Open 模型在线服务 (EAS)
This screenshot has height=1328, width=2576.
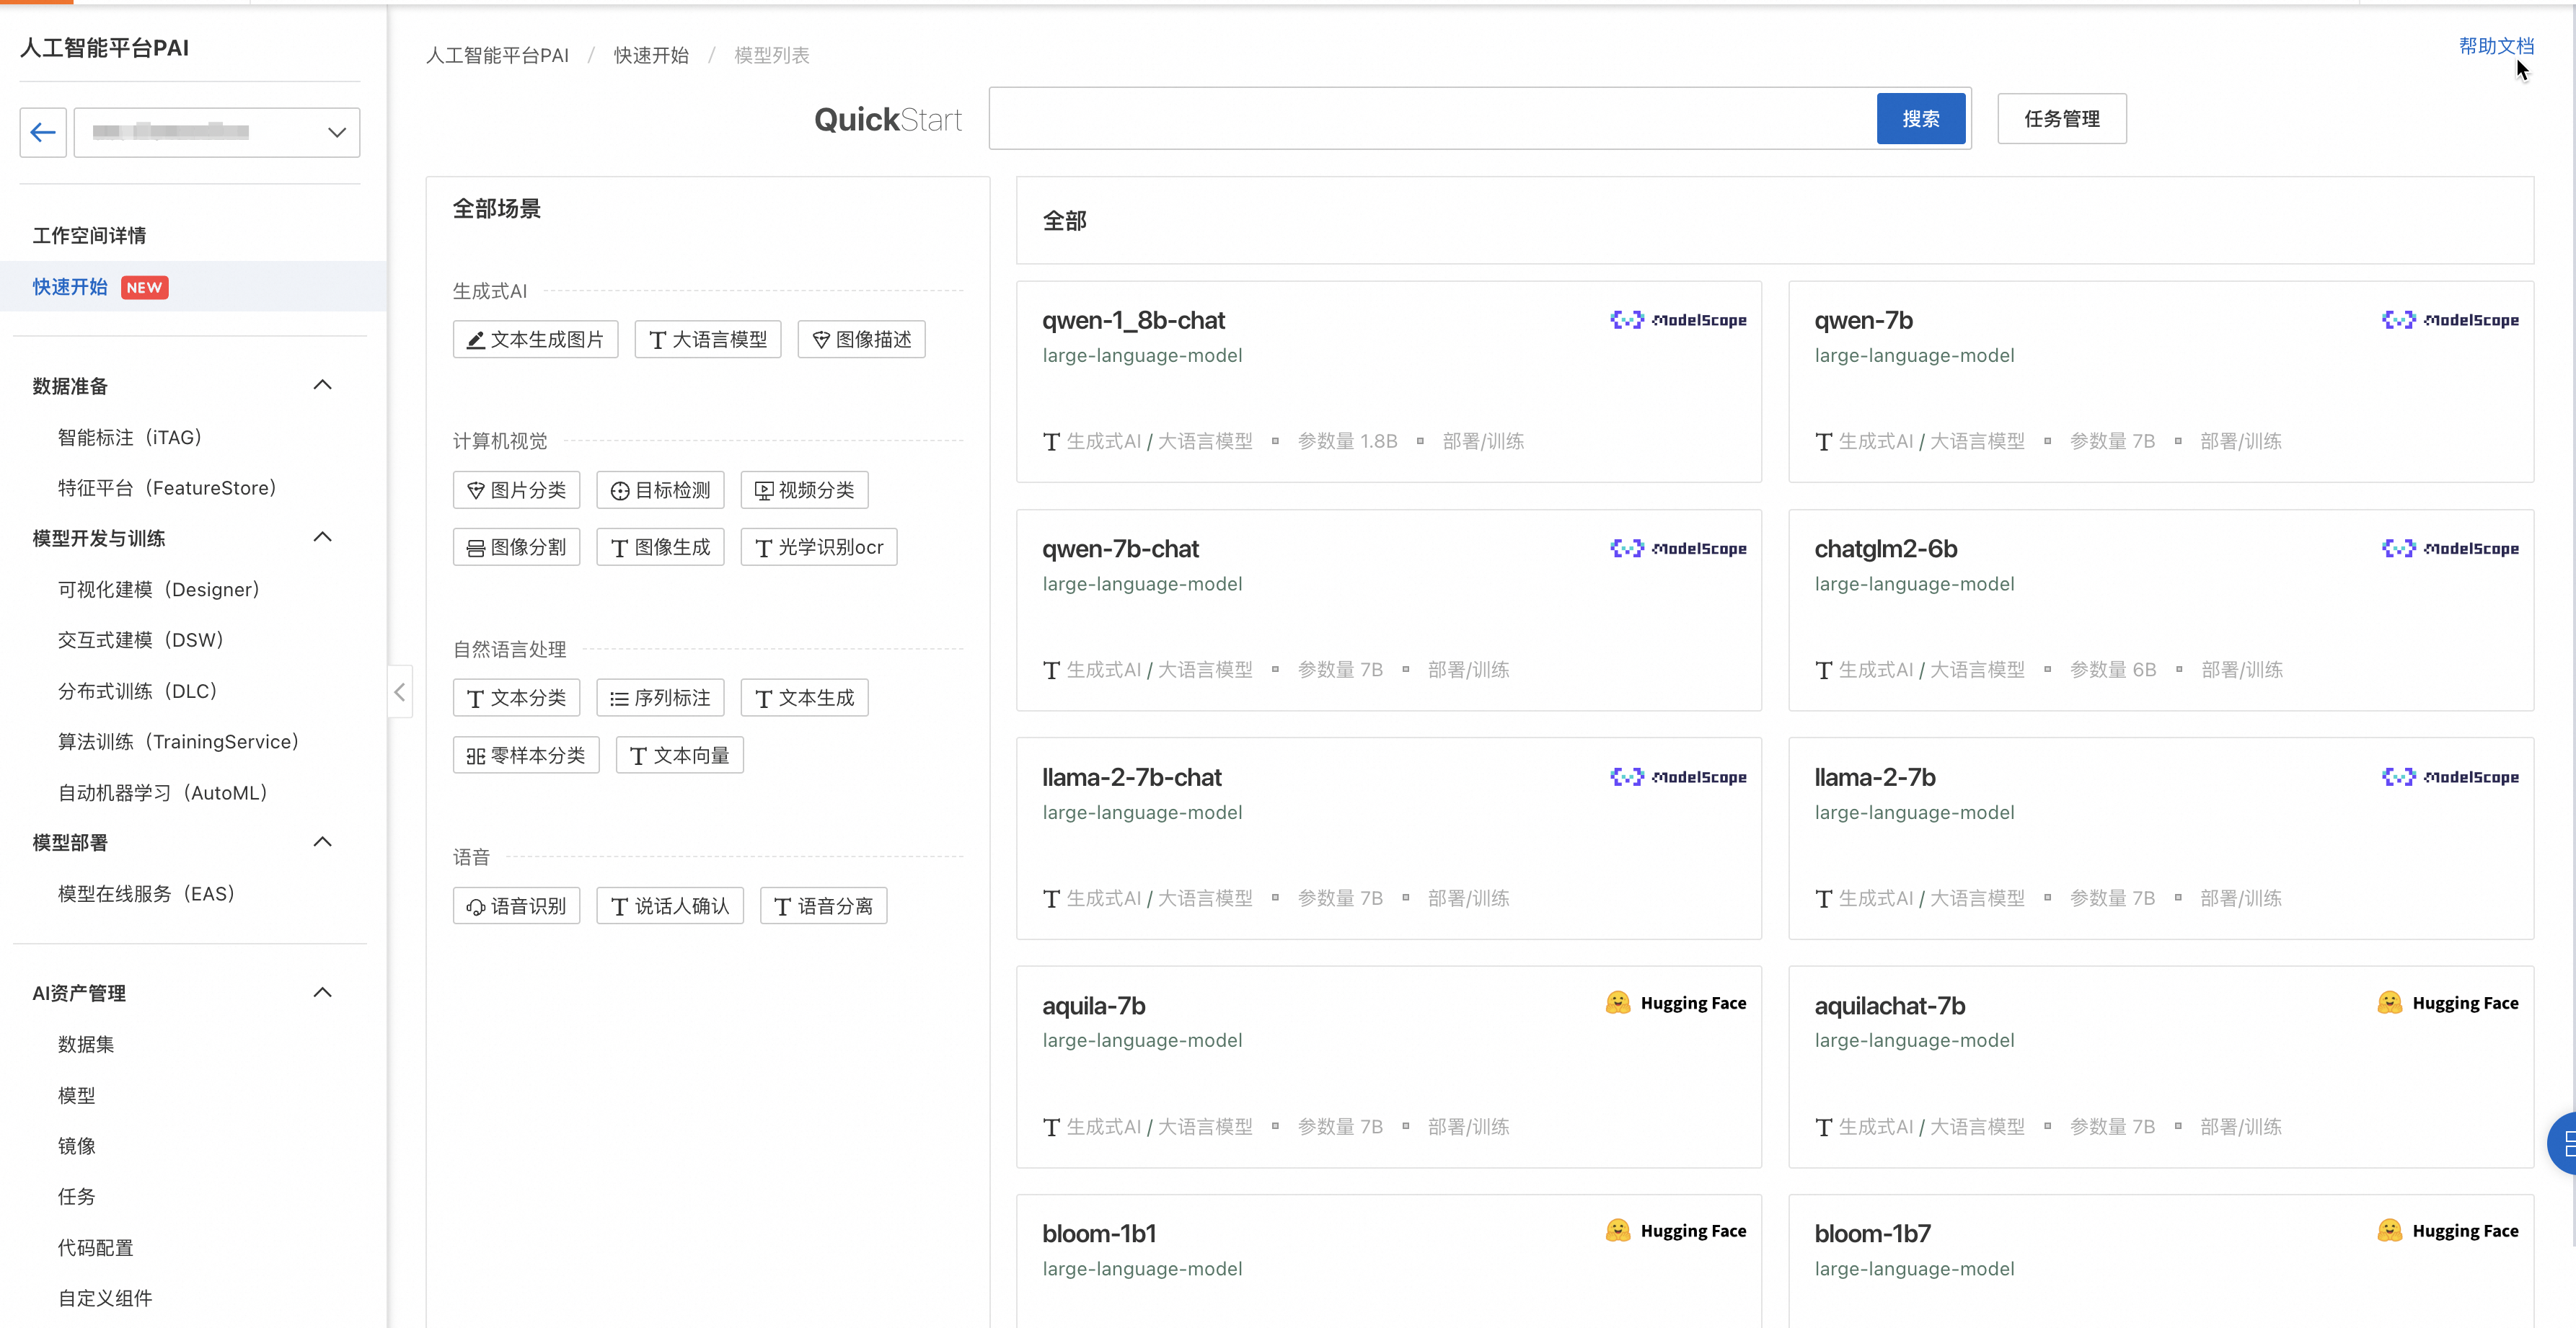point(147,894)
